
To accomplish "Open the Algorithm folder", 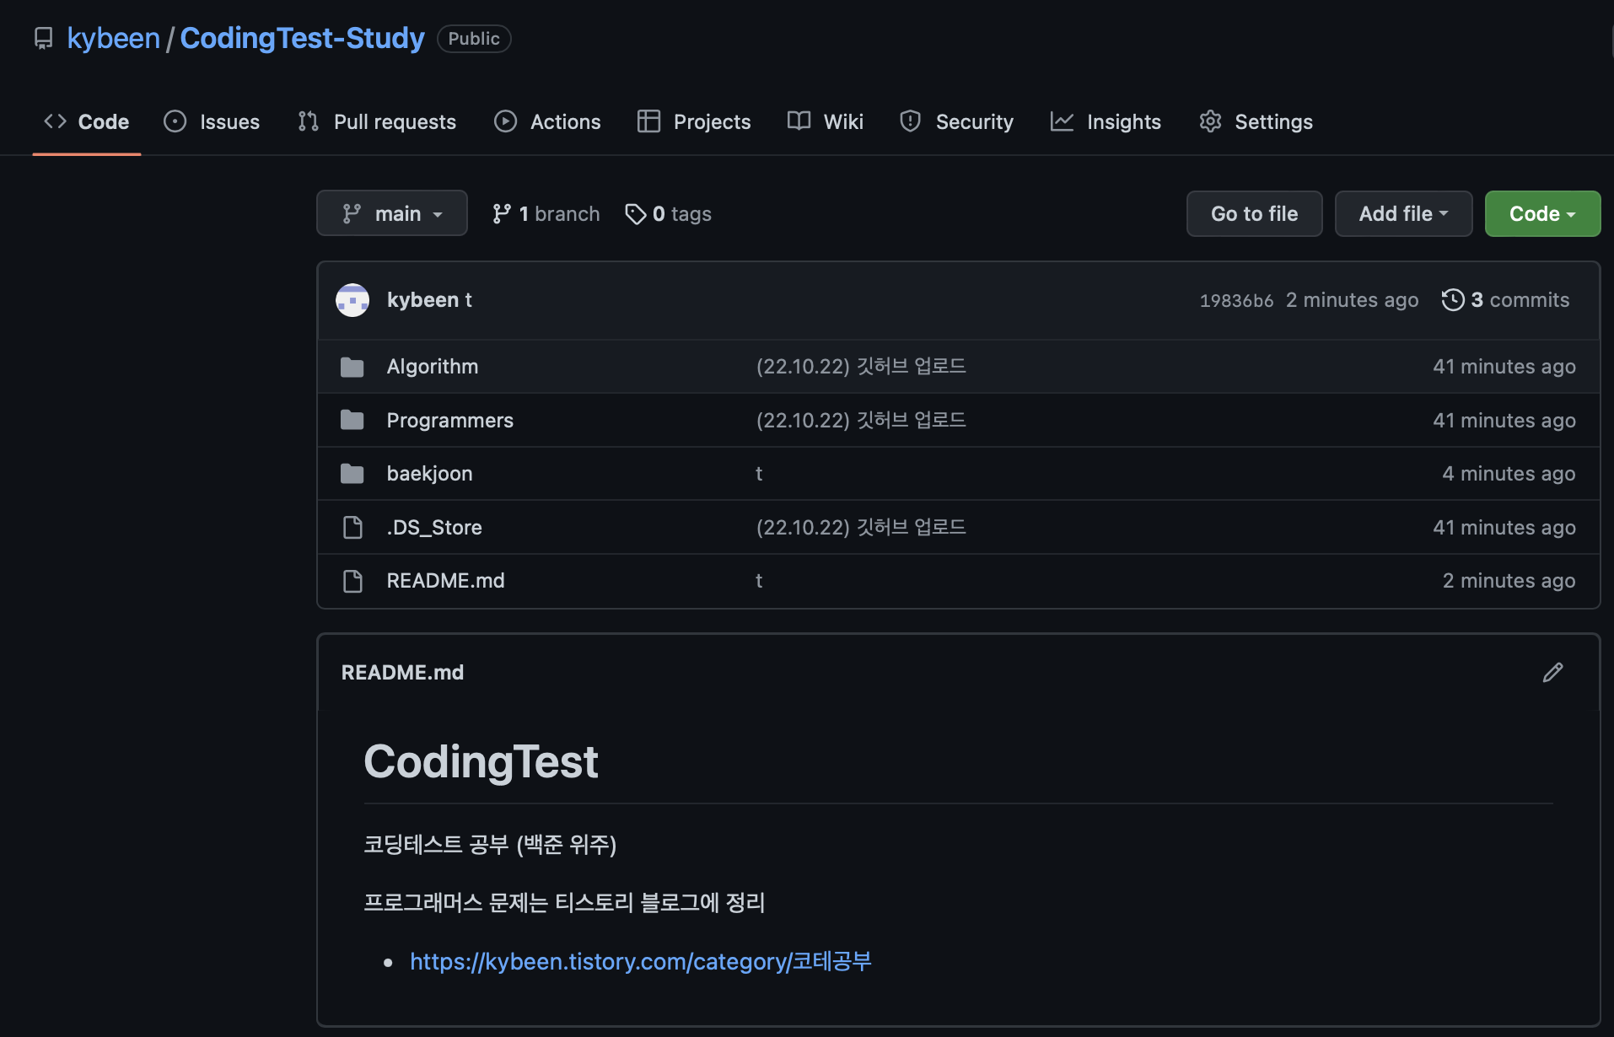I will (x=432, y=367).
